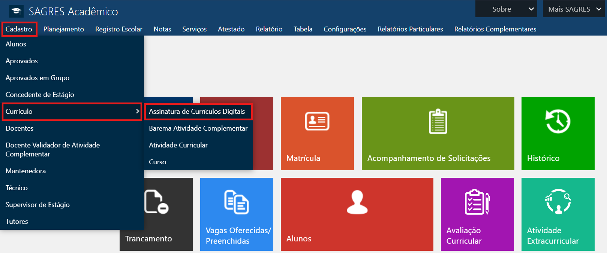Click the Trancamento document minus icon
This screenshot has width=607, height=253.
pyautogui.click(x=156, y=202)
